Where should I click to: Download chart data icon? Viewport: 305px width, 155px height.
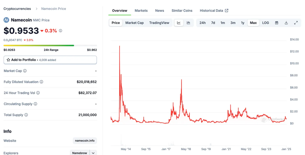click(x=286, y=23)
